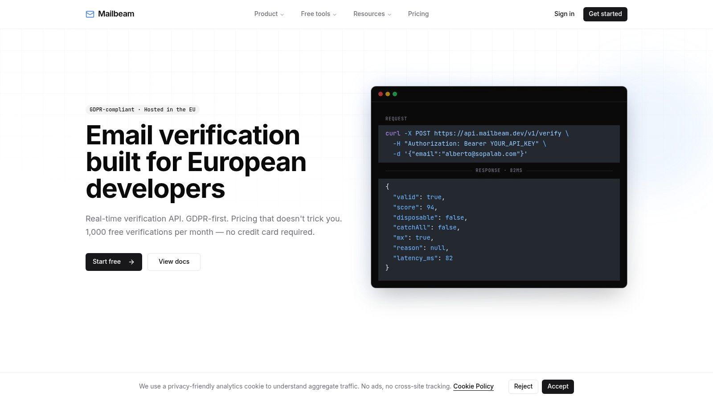Click the 1,000 free verifications subtext

coord(200,232)
